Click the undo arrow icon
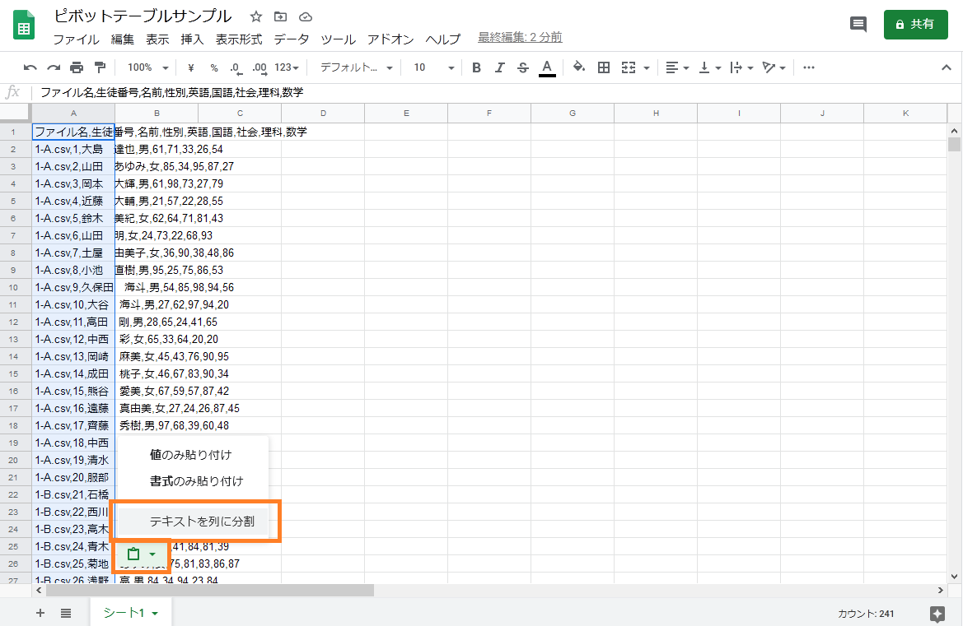The width and height of the screenshot is (963, 626). tap(30, 67)
